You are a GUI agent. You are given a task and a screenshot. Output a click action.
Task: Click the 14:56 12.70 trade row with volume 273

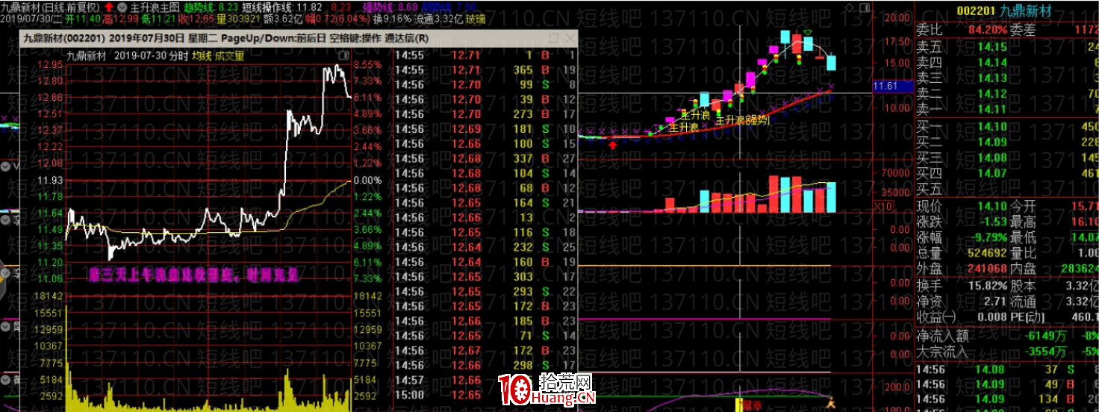pos(485,114)
